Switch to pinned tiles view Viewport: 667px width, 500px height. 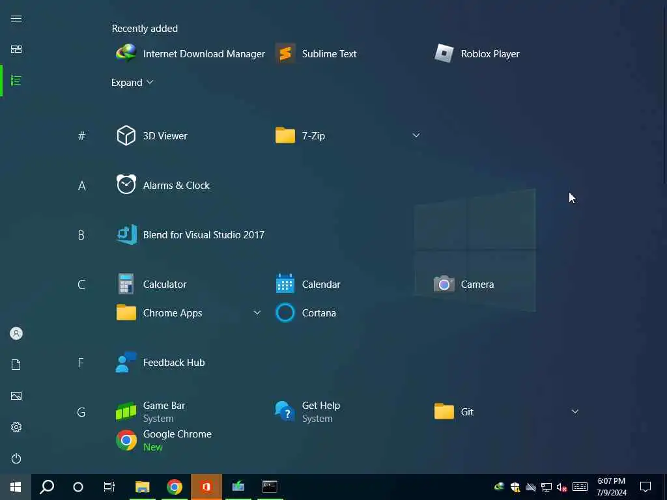point(16,49)
